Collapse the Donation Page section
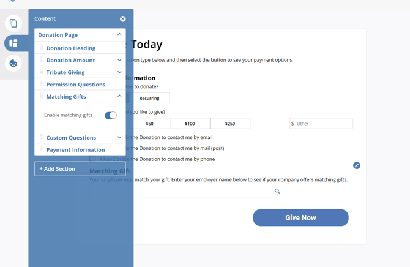Screen dimensions: 410x267 tap(119, 35)
